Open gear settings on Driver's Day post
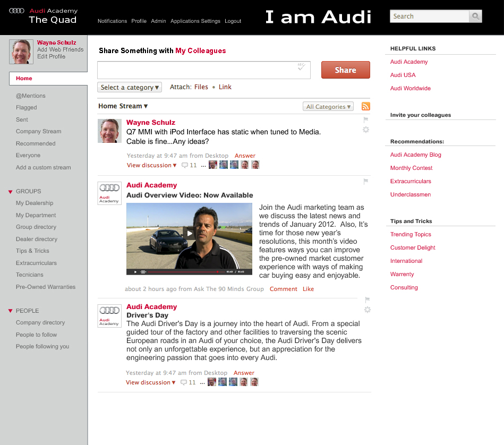This screenshot has height=445, width=504. [368, 310]
